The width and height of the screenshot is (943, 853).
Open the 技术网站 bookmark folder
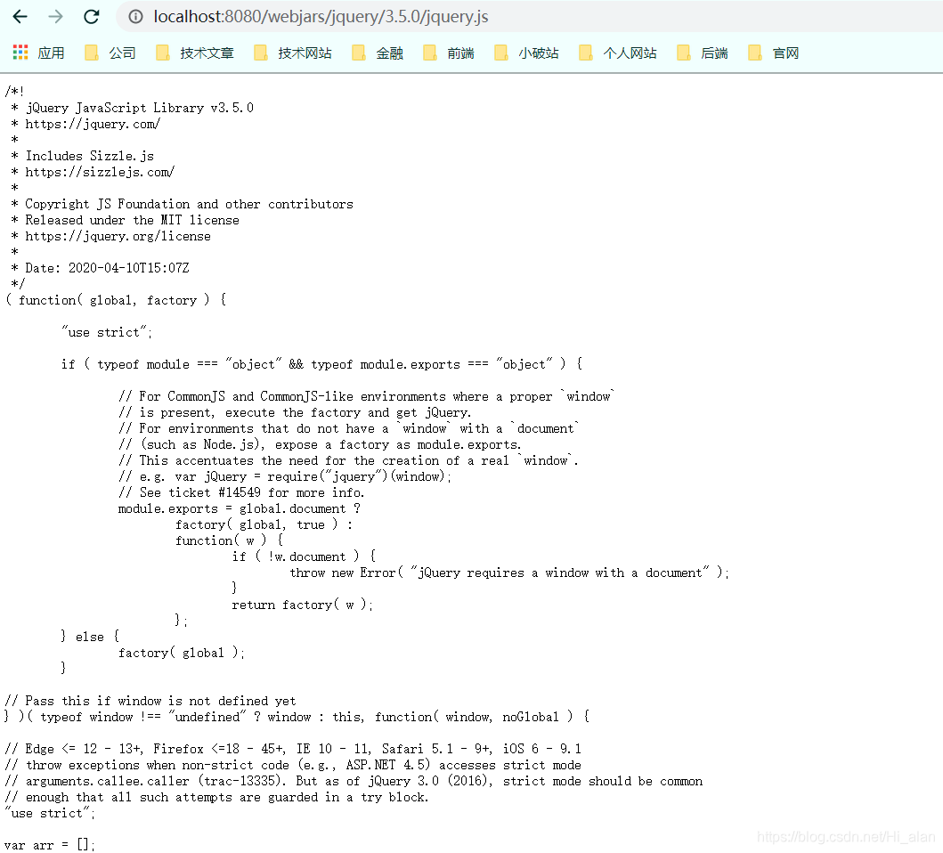pos(292,53)
